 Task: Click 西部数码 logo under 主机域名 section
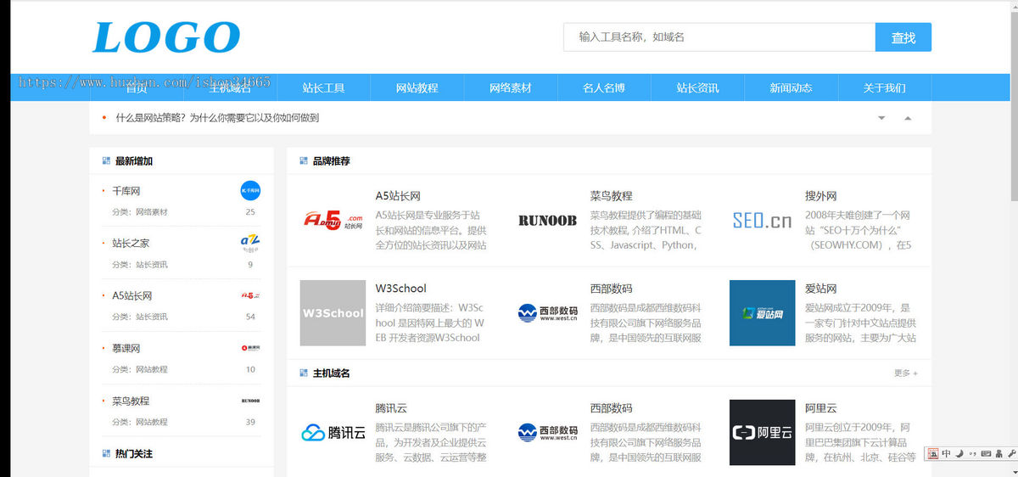[x=547, y=433]
